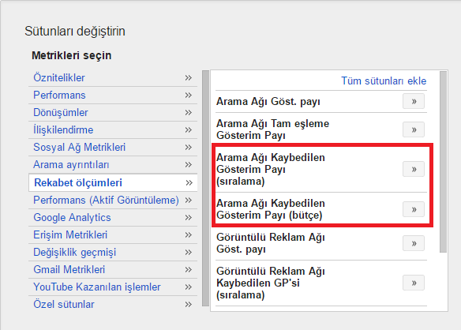461x330 pixels.
Task: Click the metrics list vertical scrollbar thumb
Action: (x=443, y=162)
